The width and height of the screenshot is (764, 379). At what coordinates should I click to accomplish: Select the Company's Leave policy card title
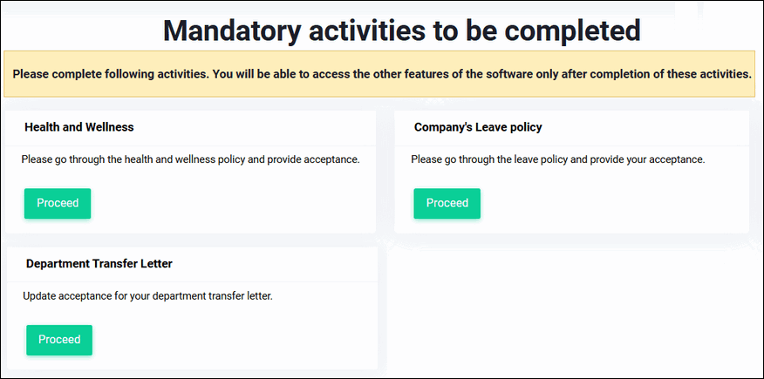(x=478, y=127)
